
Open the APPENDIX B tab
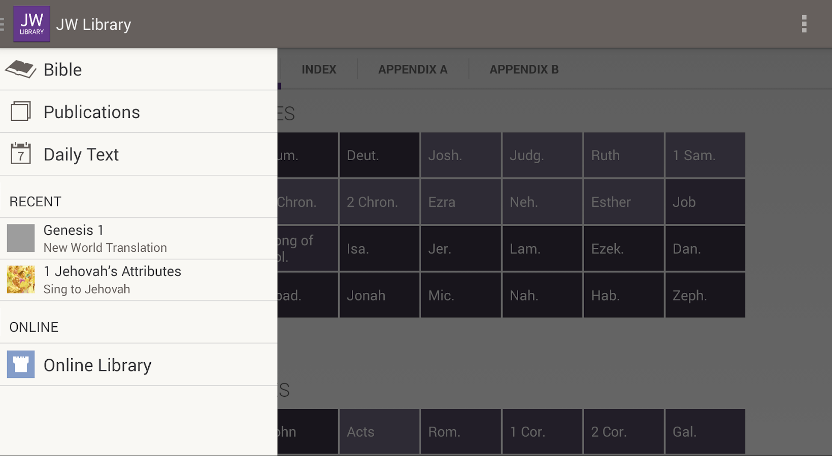click(x=524, y=69)
